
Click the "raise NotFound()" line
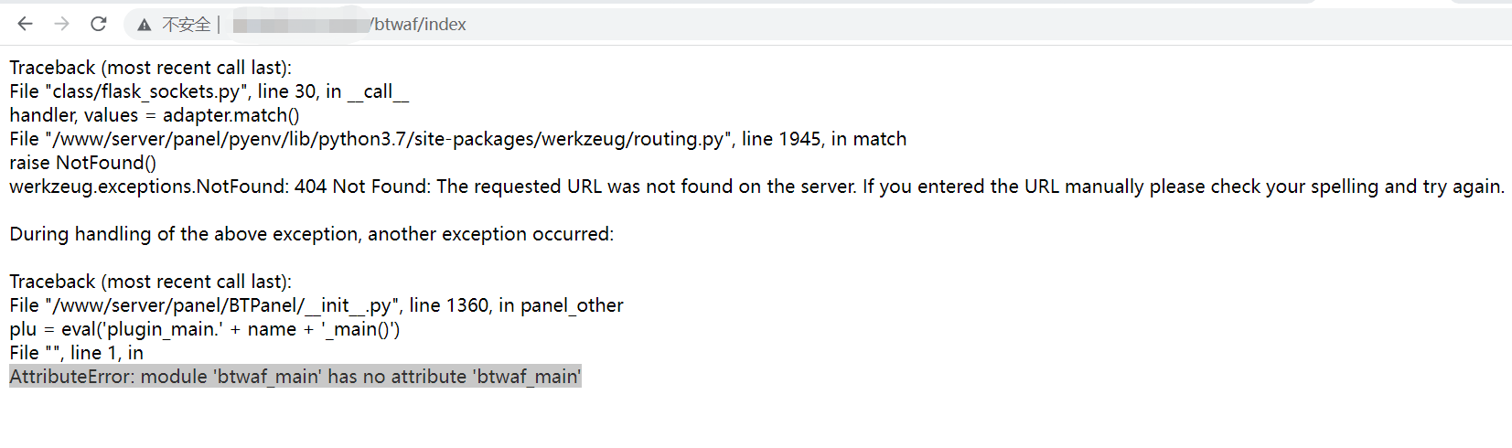[x=83, y=163]
